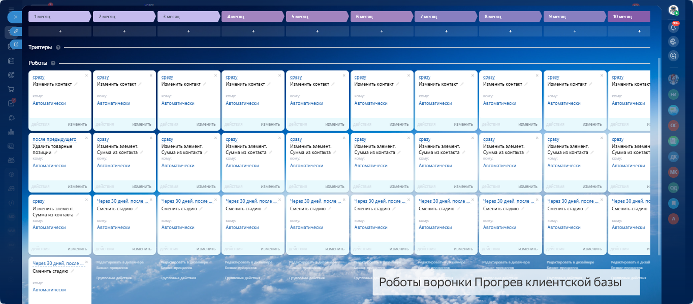Add trigger with plus under 9 месяц
The image size is (693, 304).
tap(575, 31)
